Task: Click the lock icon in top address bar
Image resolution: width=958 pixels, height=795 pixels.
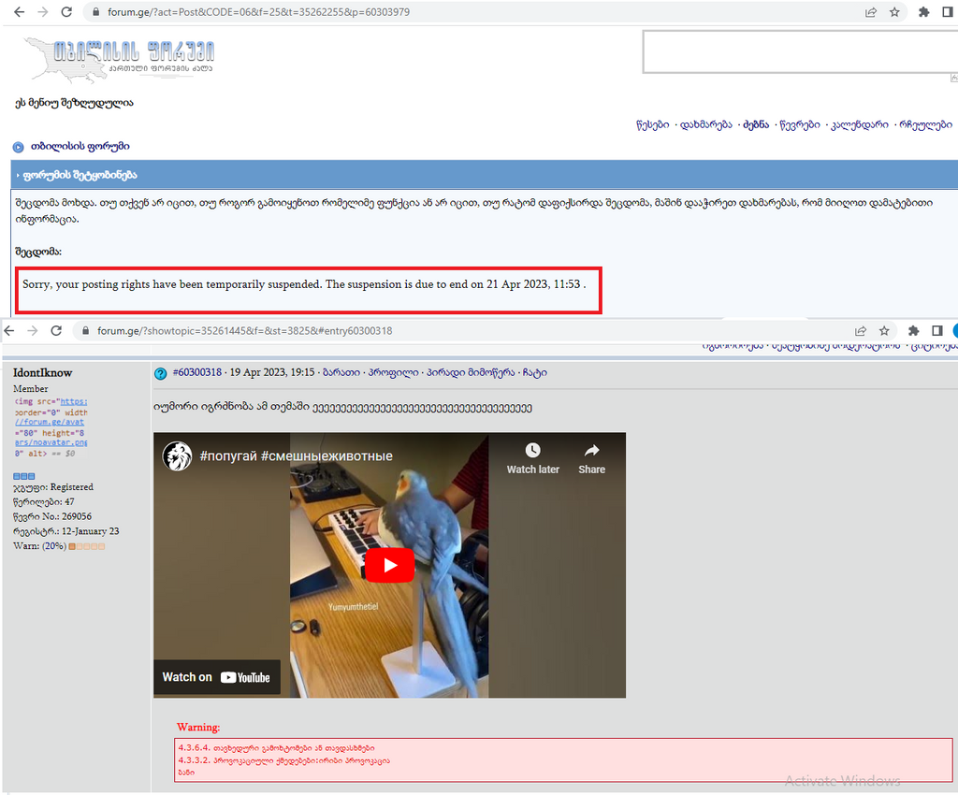Action: (x=96, y=12)
